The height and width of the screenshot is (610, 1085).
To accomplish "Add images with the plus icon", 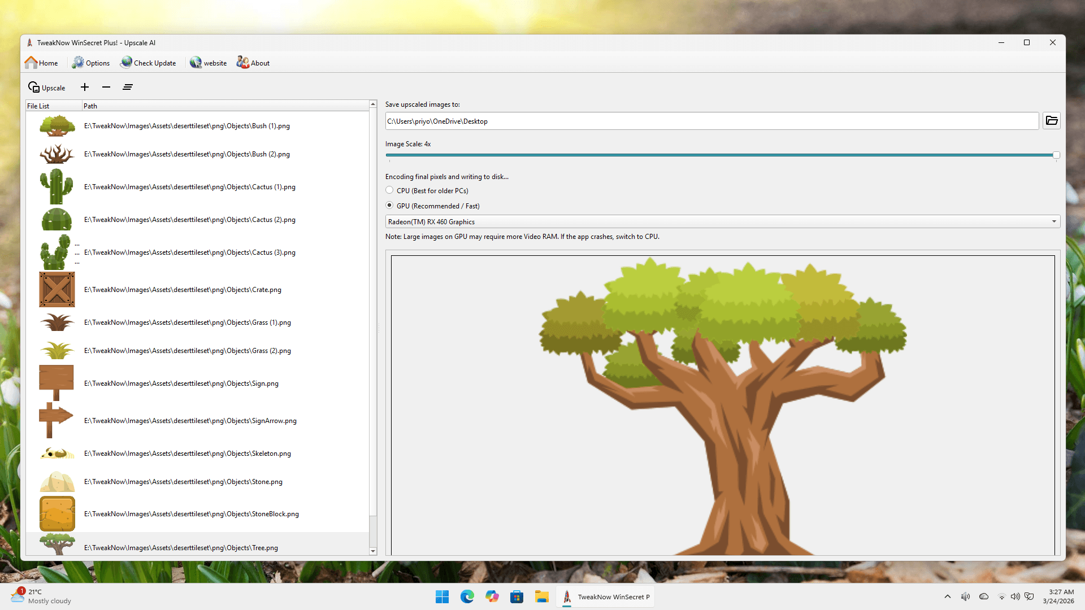I will click(85, 87).
